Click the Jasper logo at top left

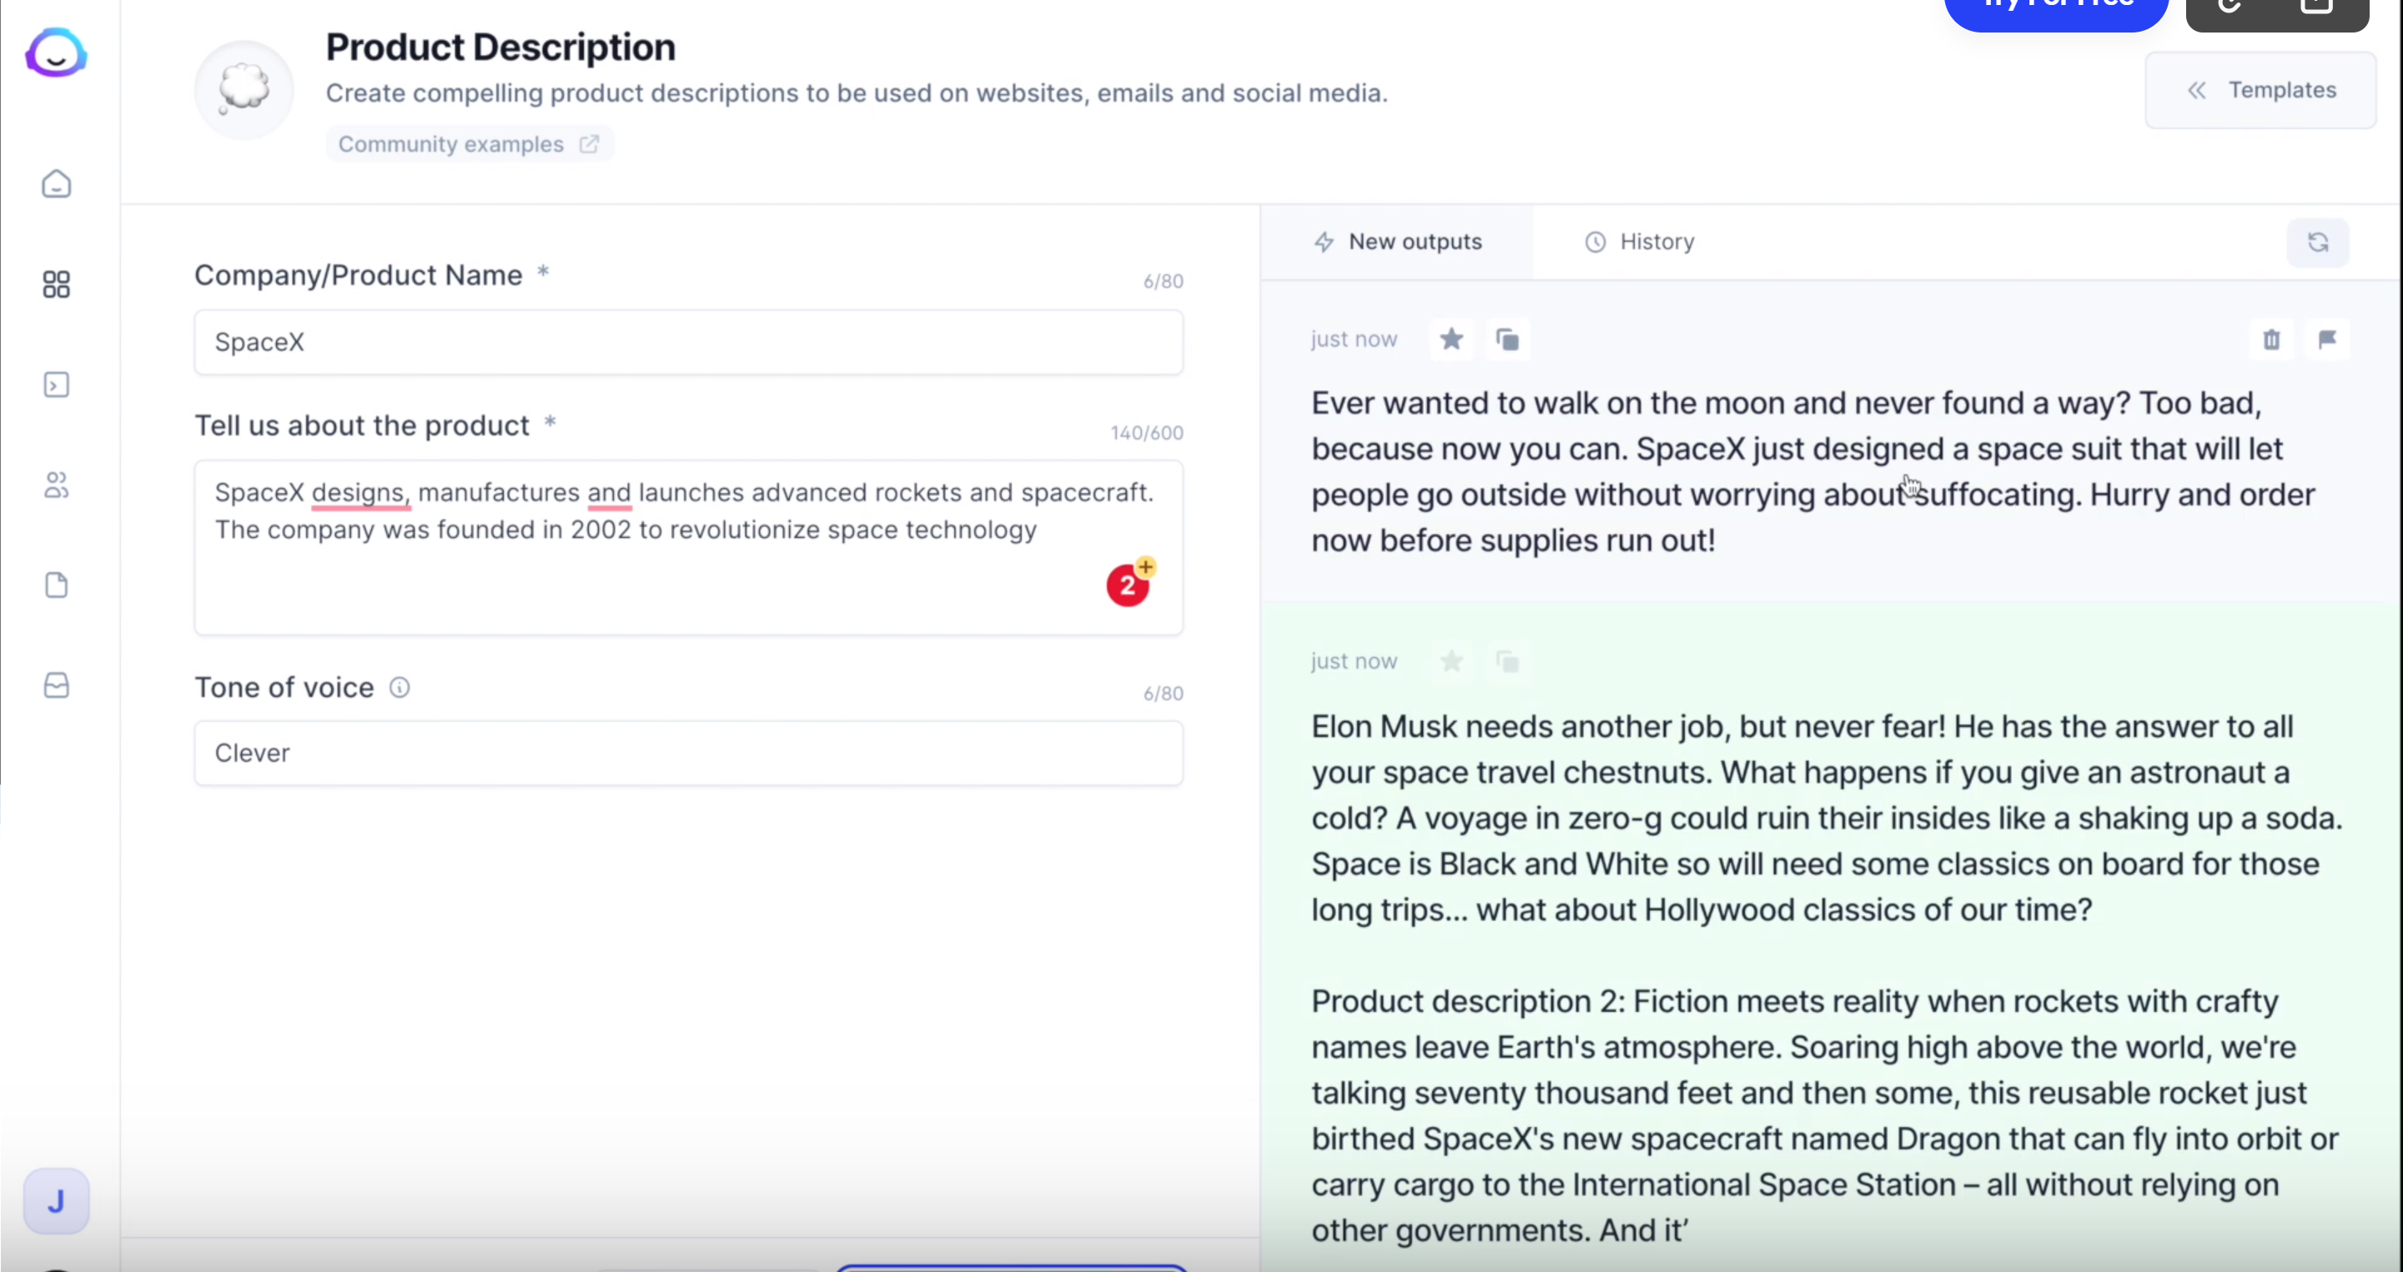click(56, 53)
